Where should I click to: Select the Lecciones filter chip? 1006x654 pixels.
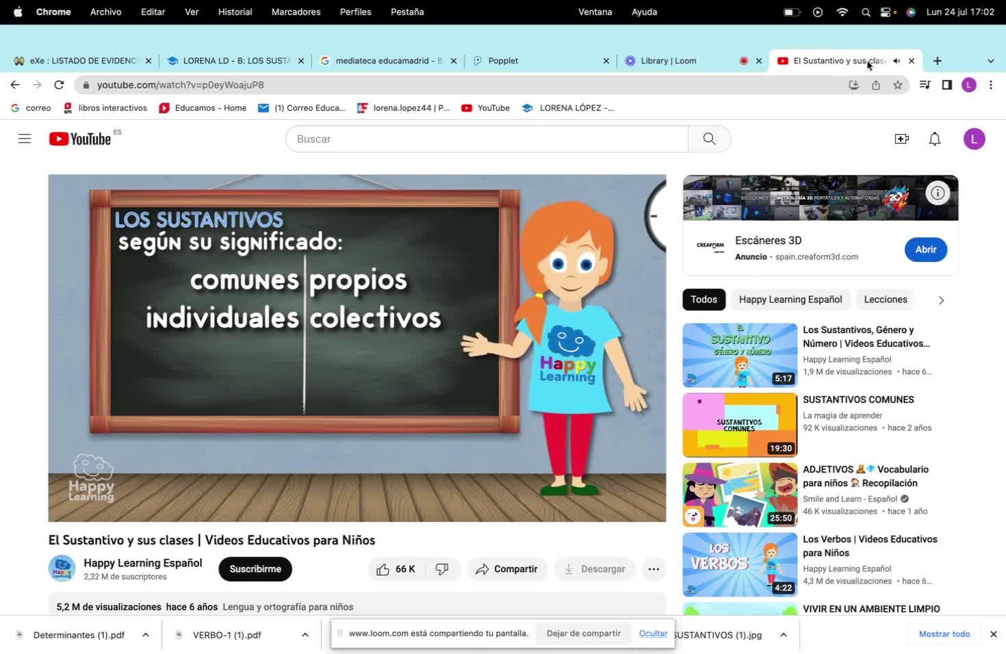pyautogui.click(x=886, y=300)
